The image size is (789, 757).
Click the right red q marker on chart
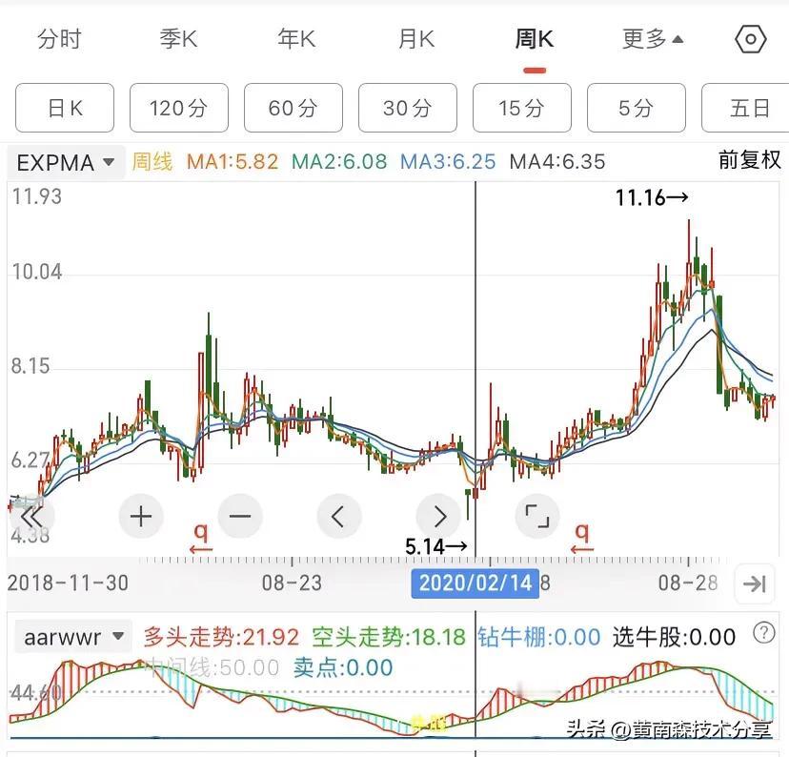[x=581, y=538]
